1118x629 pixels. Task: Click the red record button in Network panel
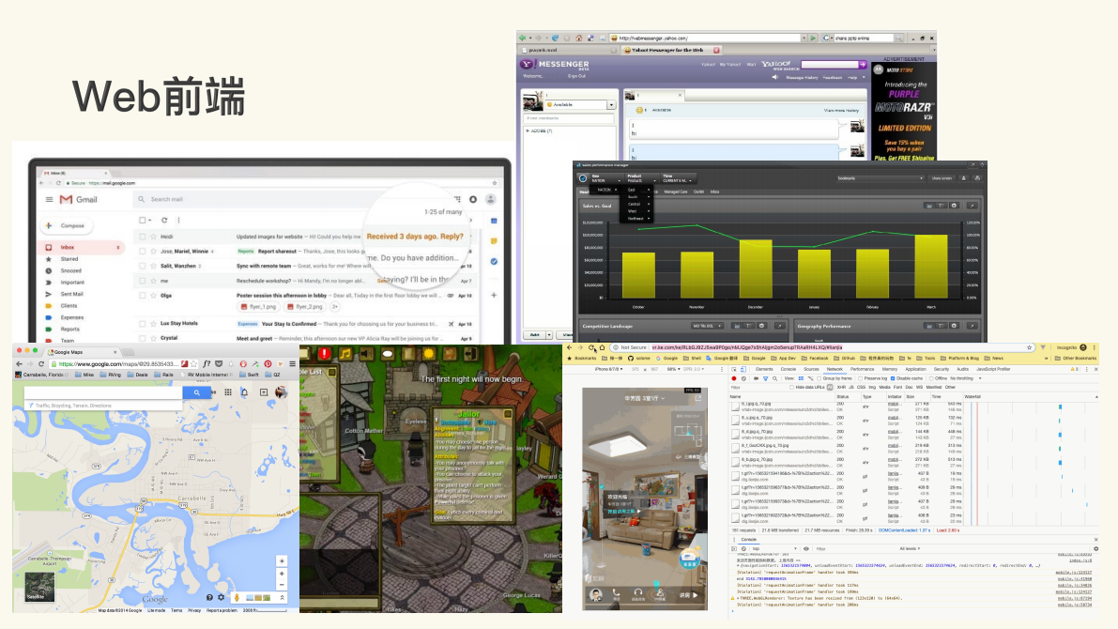[734, 378]
